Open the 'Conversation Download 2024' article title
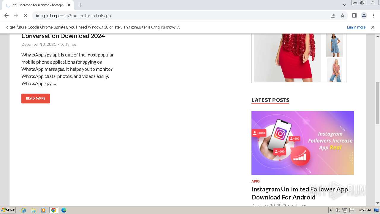 (63, 36)
